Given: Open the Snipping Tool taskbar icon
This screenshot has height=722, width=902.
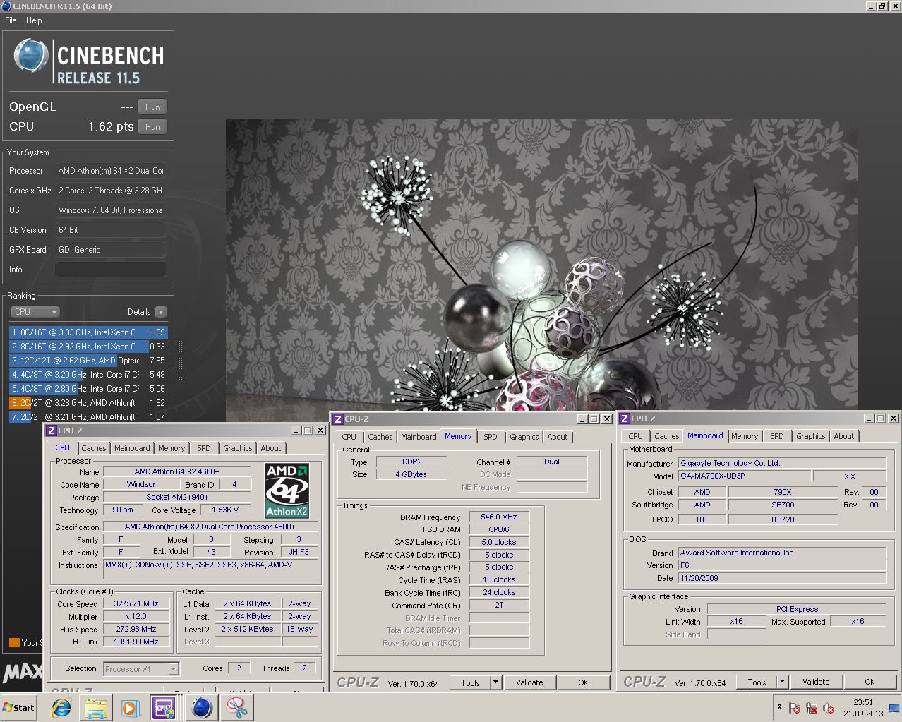Looking at the screenshot, I should point(237,708).
